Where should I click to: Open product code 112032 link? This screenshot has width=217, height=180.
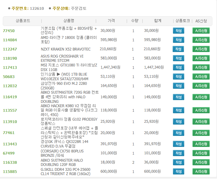click(10, 86)
